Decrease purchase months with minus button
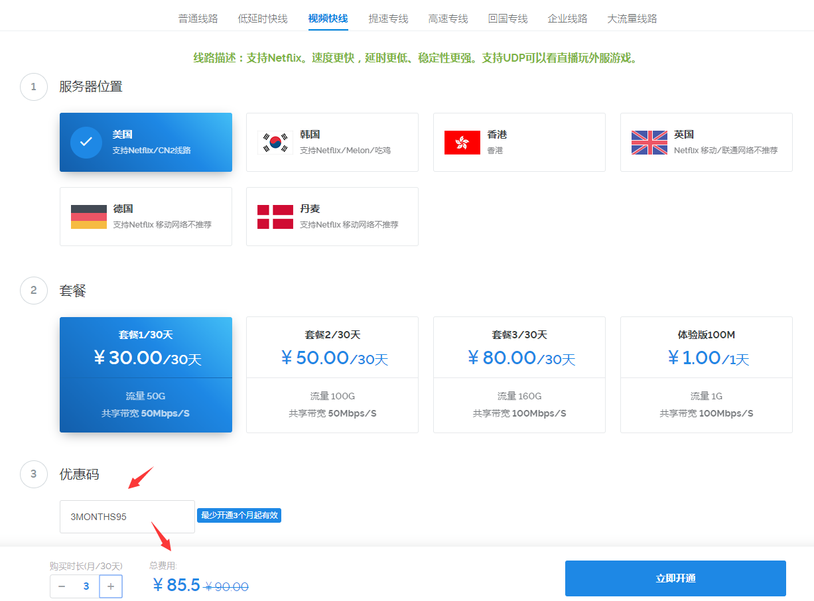The width and height of the screenshot is (814, 601). coord(62,586)
